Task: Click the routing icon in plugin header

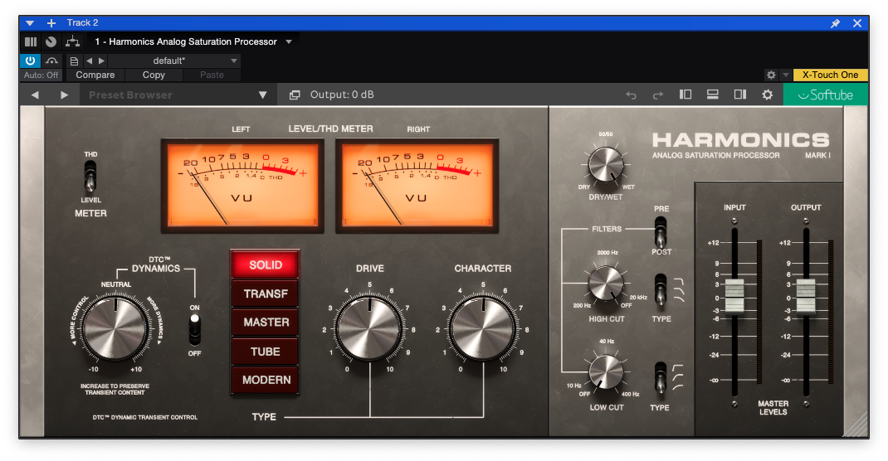Action: coord(72,41)
